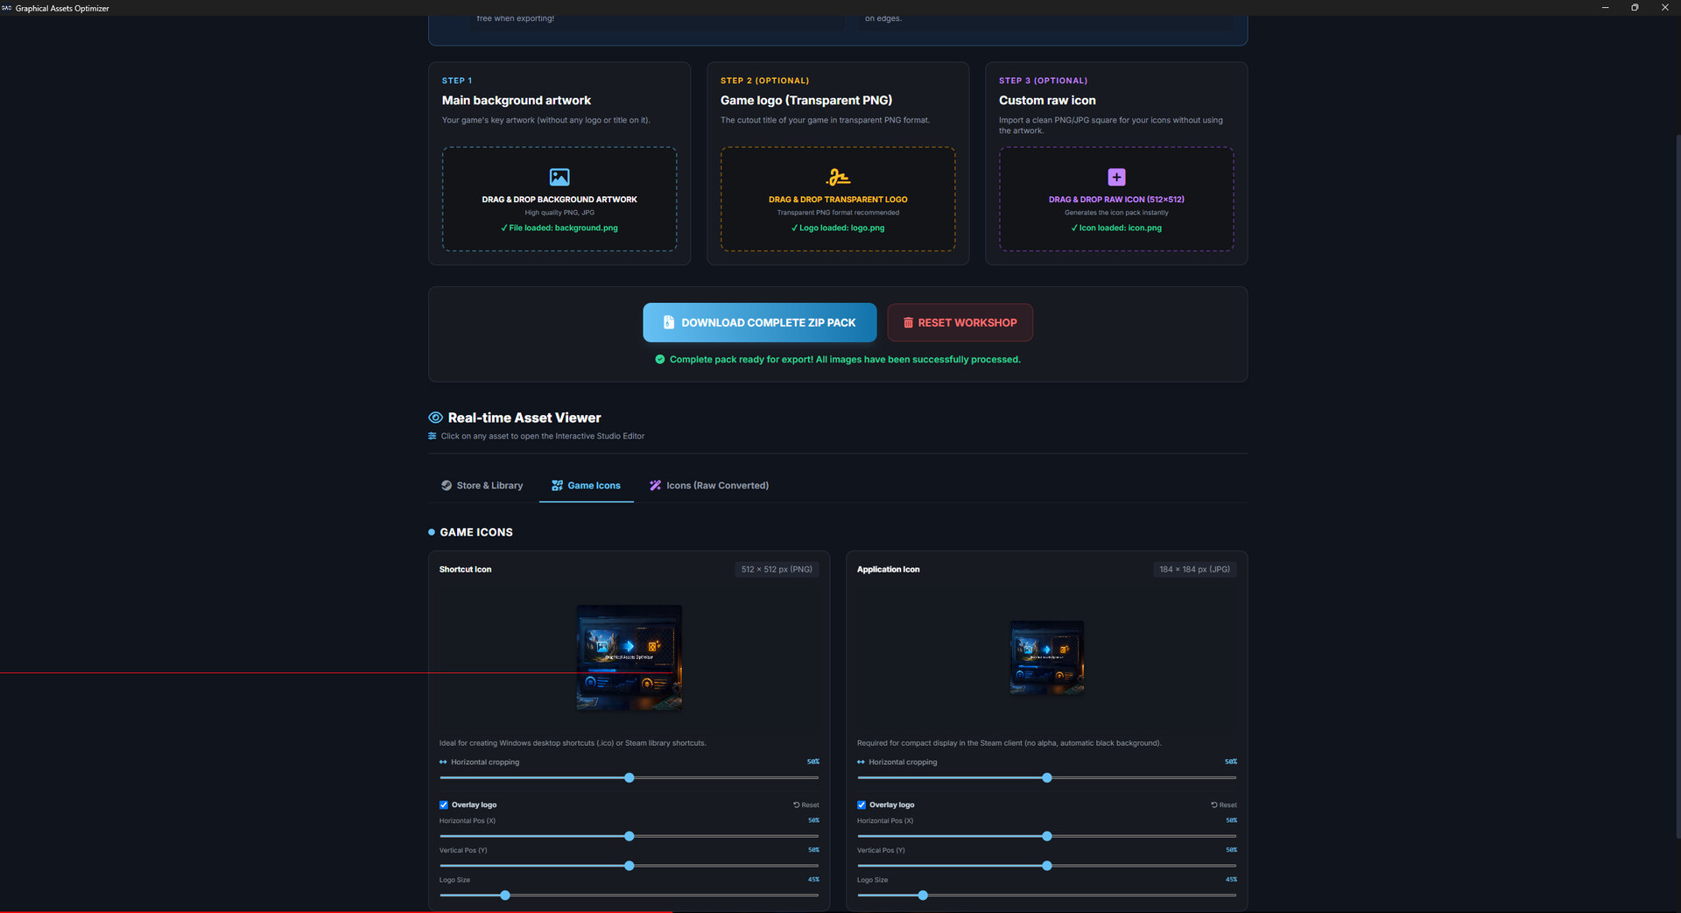The image size is (1681, 913).
Task: Click the background artwork drop zone
Action: pyautogui.click(x=559, y=199)
